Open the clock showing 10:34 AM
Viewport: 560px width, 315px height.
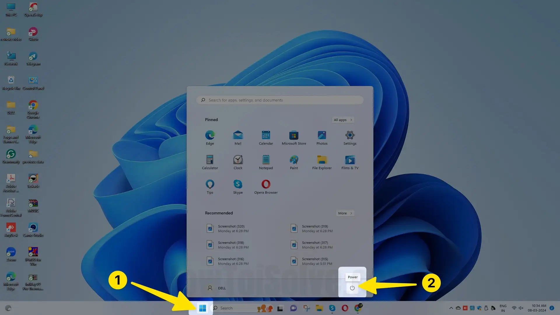[x=537, y=308]
